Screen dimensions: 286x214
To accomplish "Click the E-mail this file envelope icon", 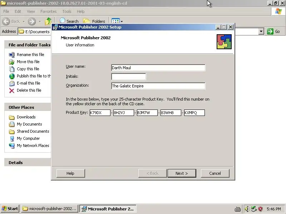I will coord(12,83).
